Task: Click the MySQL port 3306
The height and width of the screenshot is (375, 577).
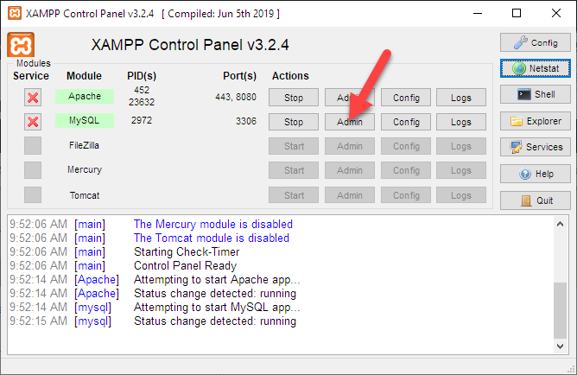Action: click(246, 121)
